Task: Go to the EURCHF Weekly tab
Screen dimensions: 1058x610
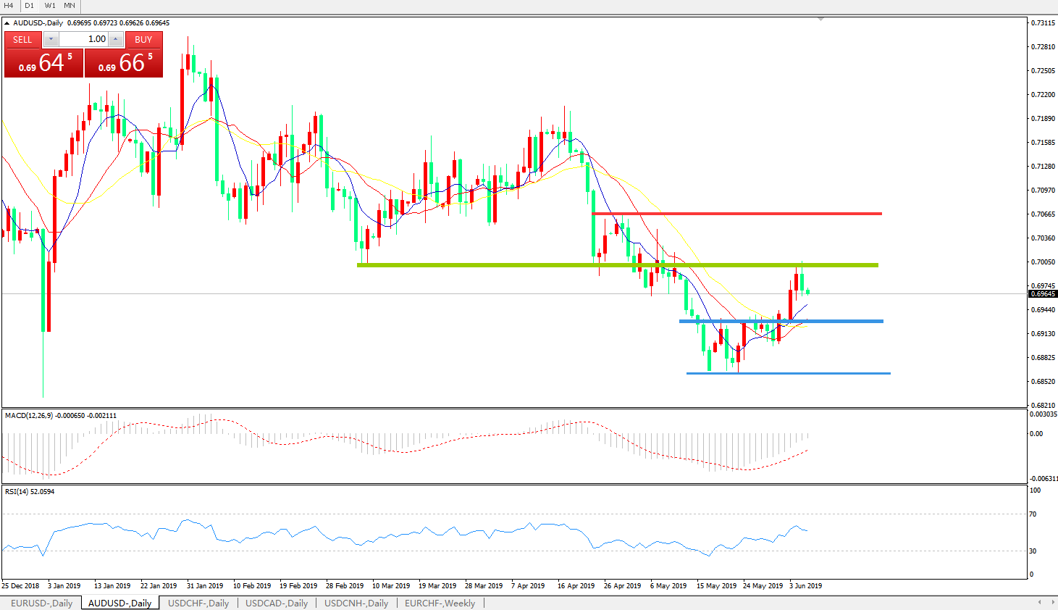Action: point(440,603)
